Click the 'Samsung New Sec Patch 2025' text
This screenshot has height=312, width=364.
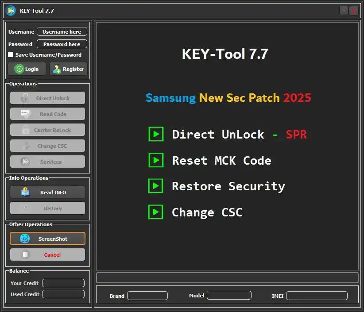[x=228, y=98]
